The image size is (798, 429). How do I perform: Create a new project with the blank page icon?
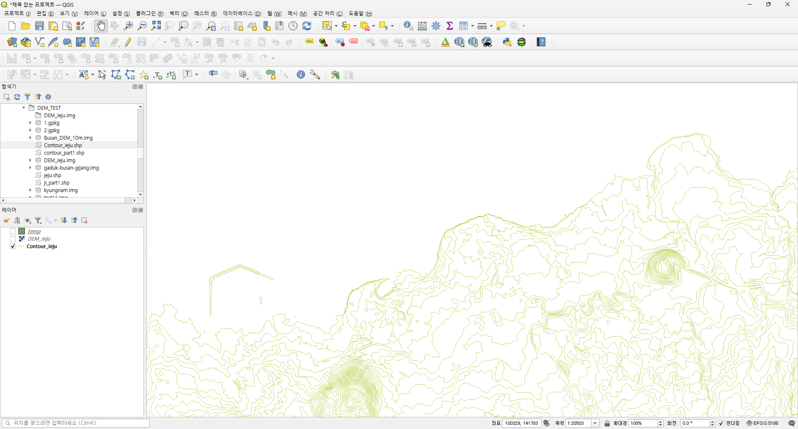pos(12,26)
